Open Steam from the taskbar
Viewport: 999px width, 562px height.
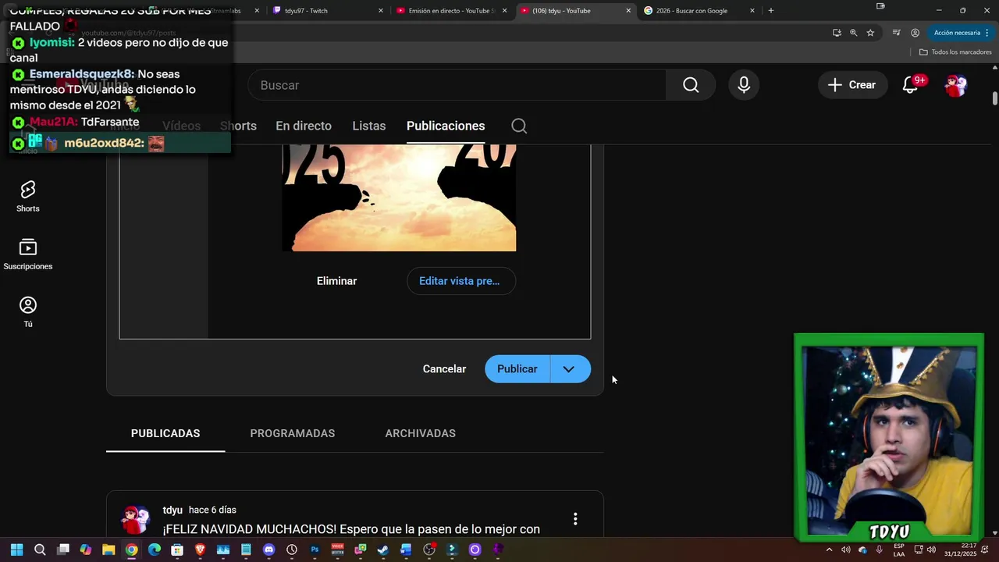pos(383,550)
